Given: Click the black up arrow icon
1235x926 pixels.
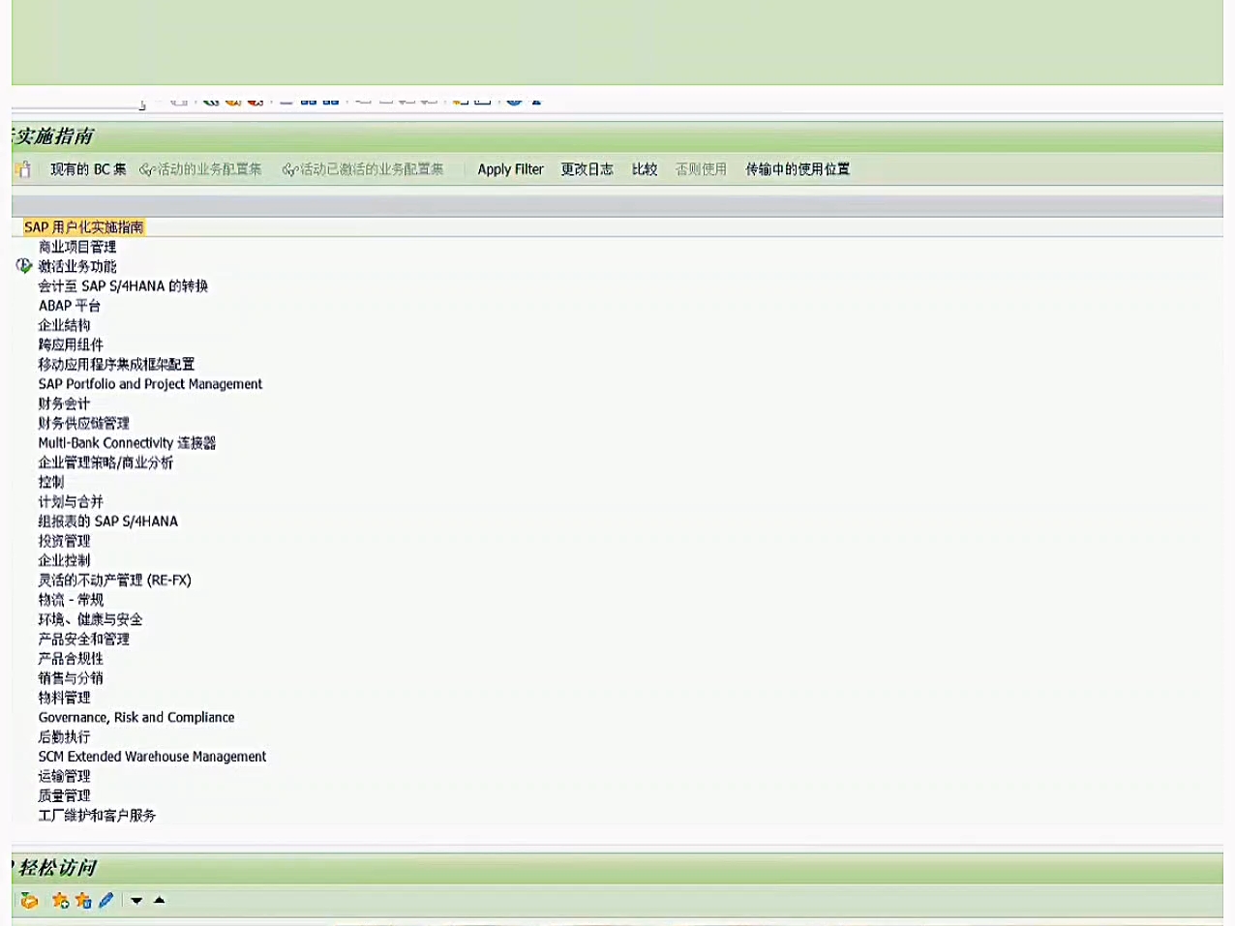Looking at the screenshot, I should tap(160, 900).
